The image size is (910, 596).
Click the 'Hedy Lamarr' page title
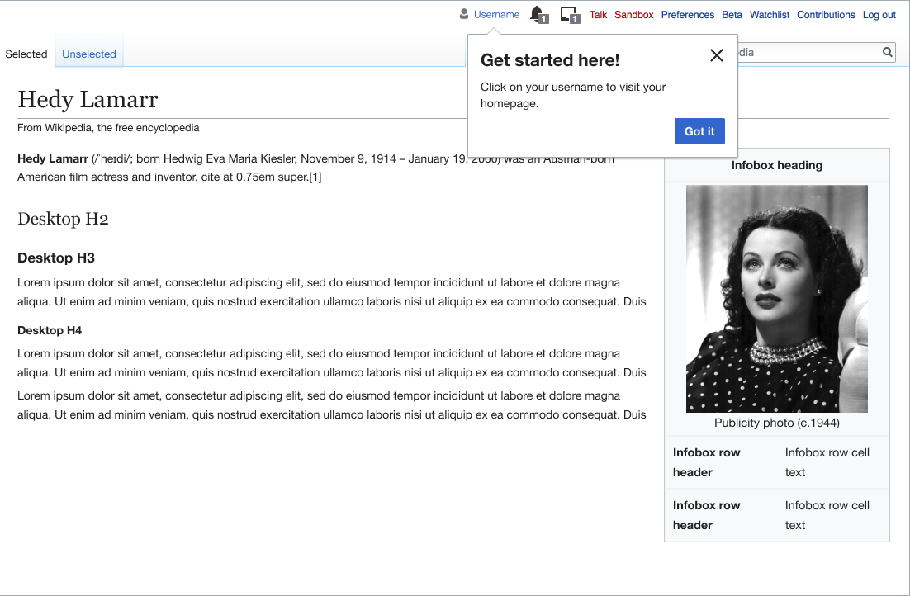pos(88,100)
